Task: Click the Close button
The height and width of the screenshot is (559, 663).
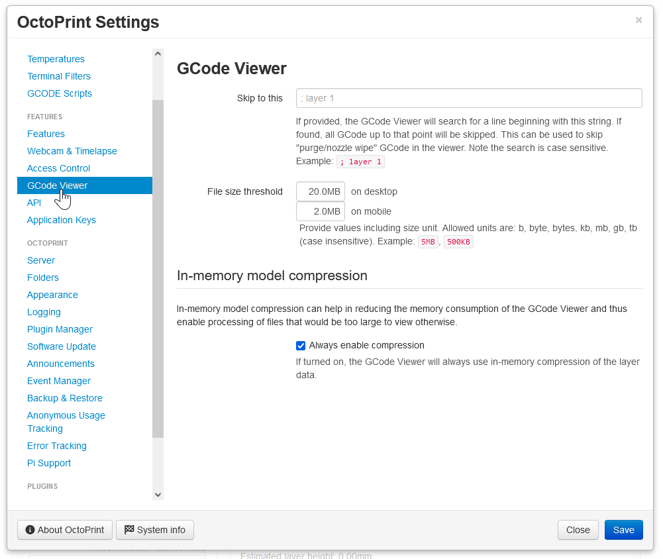Action: (578, 530)
